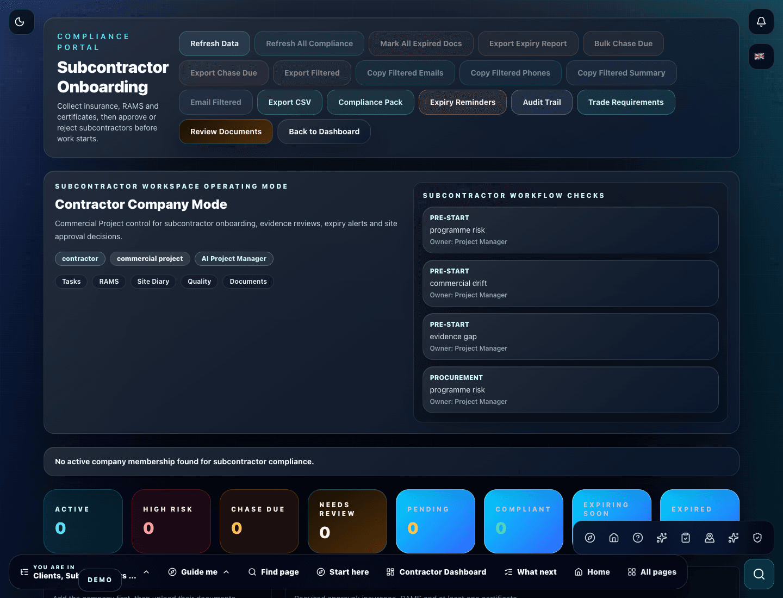Viewport: 783px width, 598px height.
Task: Click Mark All Expired Docs
Action: click(421, 43)
